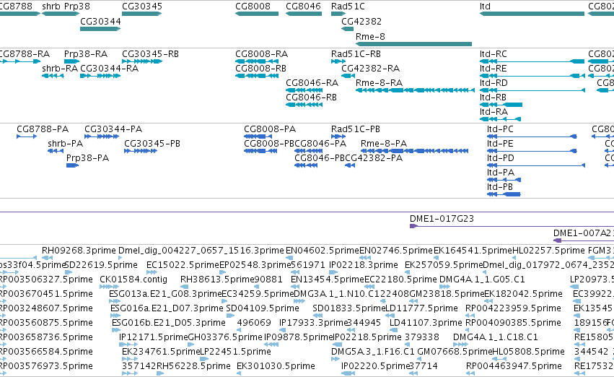Viewport: 614px width, 377px height.
Task: Select the IP02220.5prime EST label
Action: (x=375, y=366)
